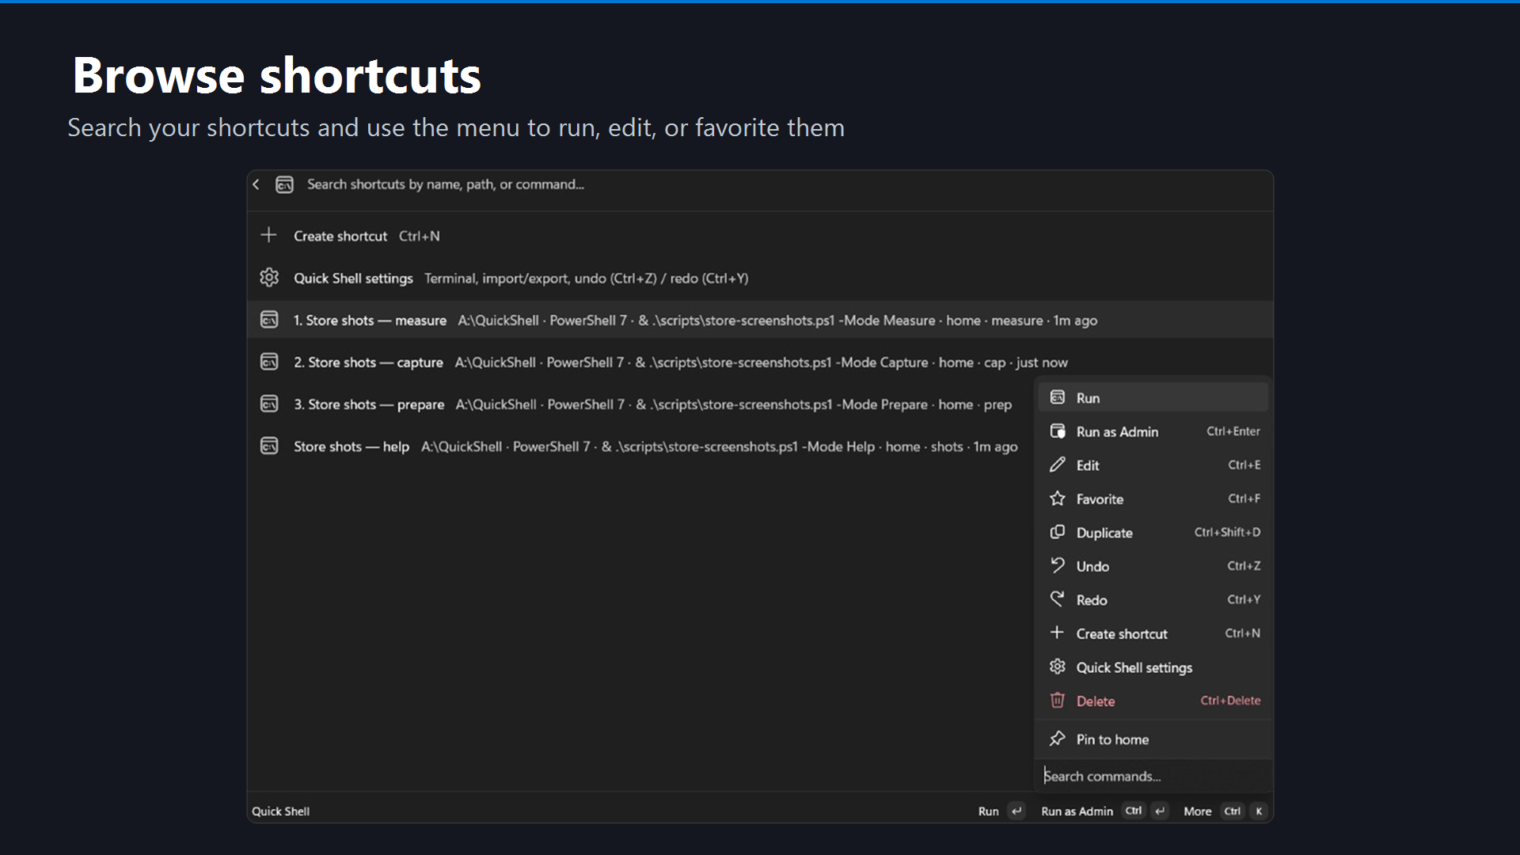Click the Run button in bottom bar
Image resolution: width=1520 pixels, height=855 pixels.
tap(988, 811)
